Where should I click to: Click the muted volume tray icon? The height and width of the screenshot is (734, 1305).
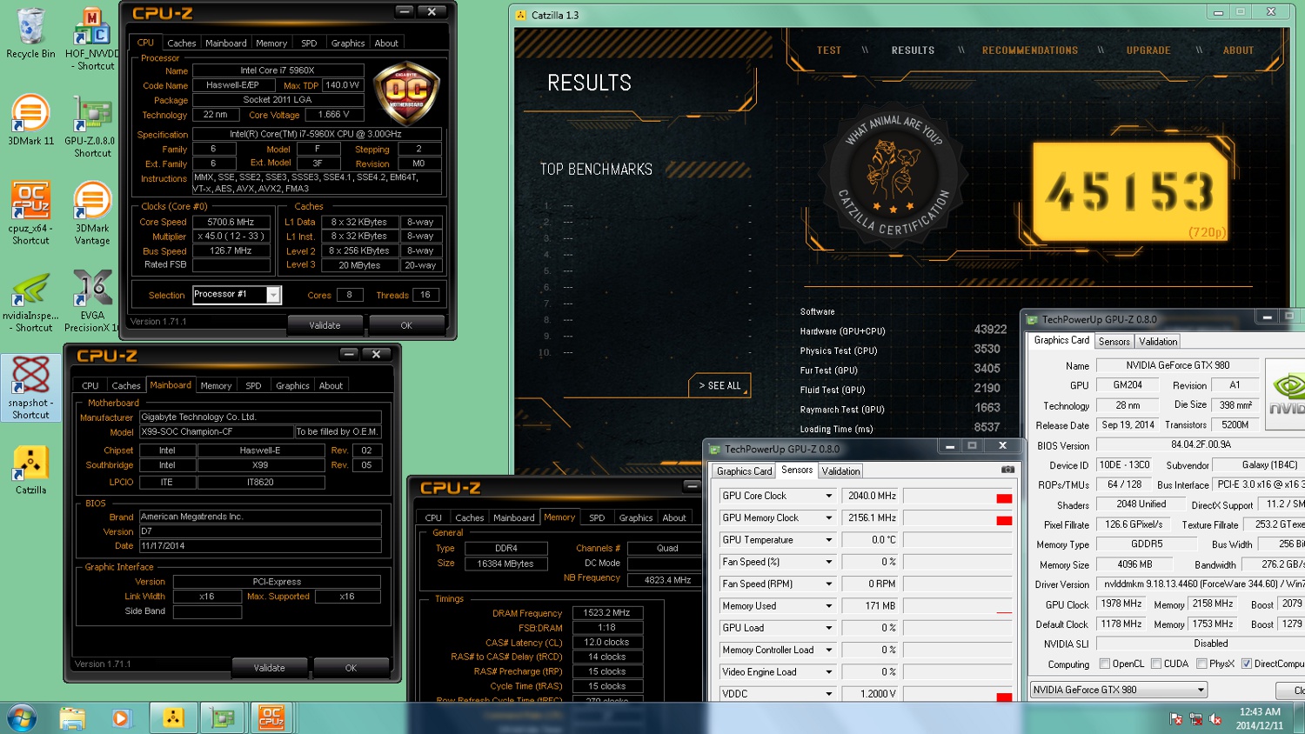click(x=1215, y=719)
